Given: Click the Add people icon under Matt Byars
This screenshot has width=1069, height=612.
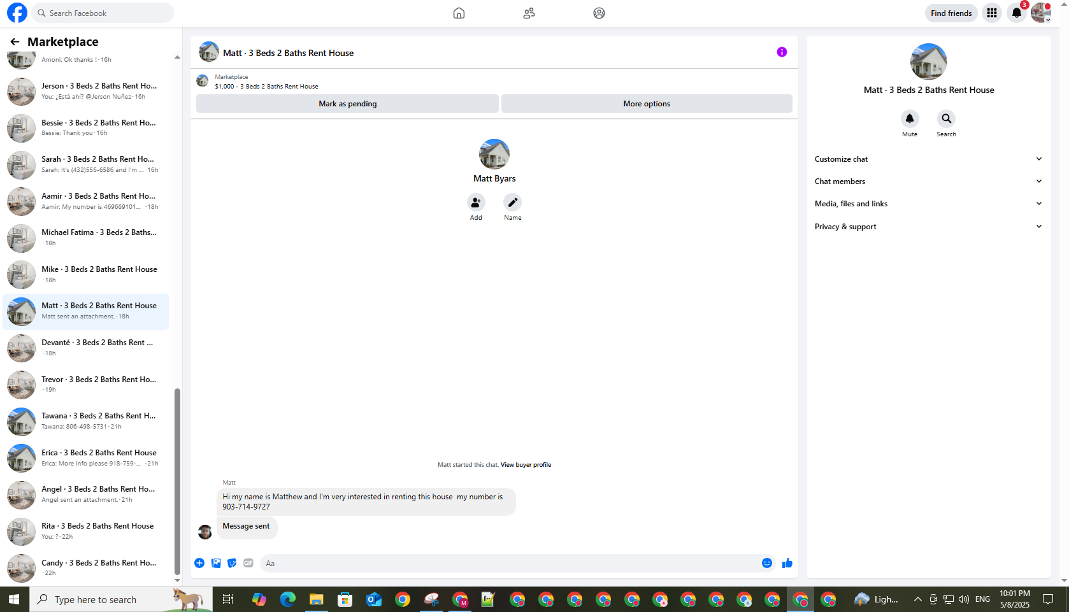Looking at the screenshot, I should pos(476,203).
